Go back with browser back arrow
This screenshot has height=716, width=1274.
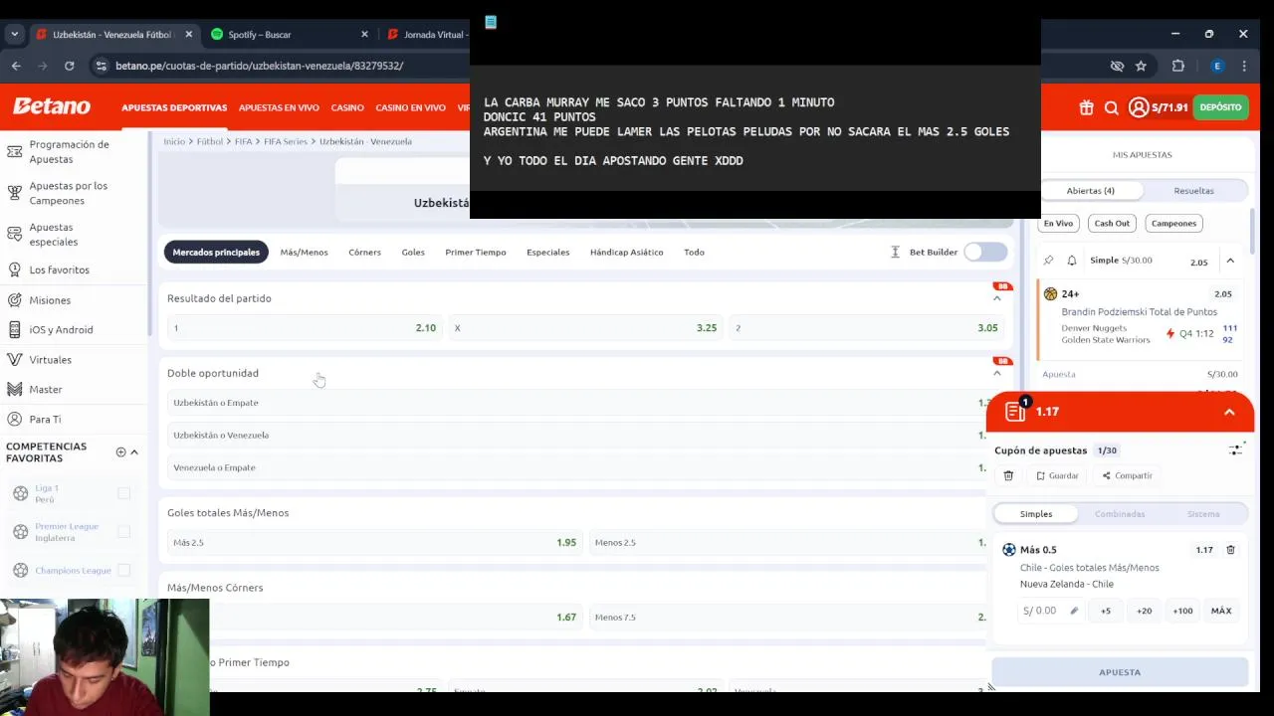(16, 66)
